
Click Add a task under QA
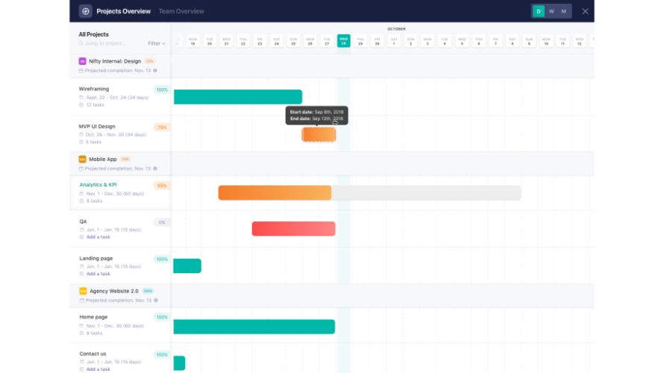(98, 237)
